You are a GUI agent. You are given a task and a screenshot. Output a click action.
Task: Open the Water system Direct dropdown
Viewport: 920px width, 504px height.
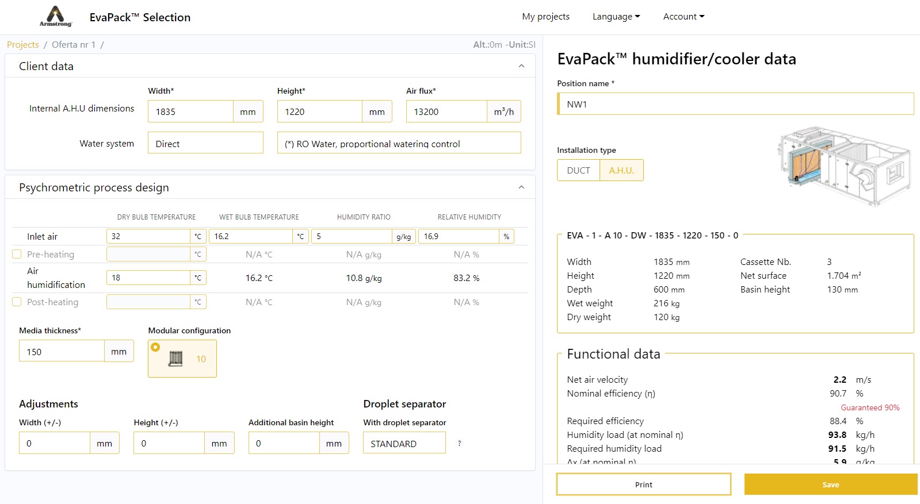[205, 143]
